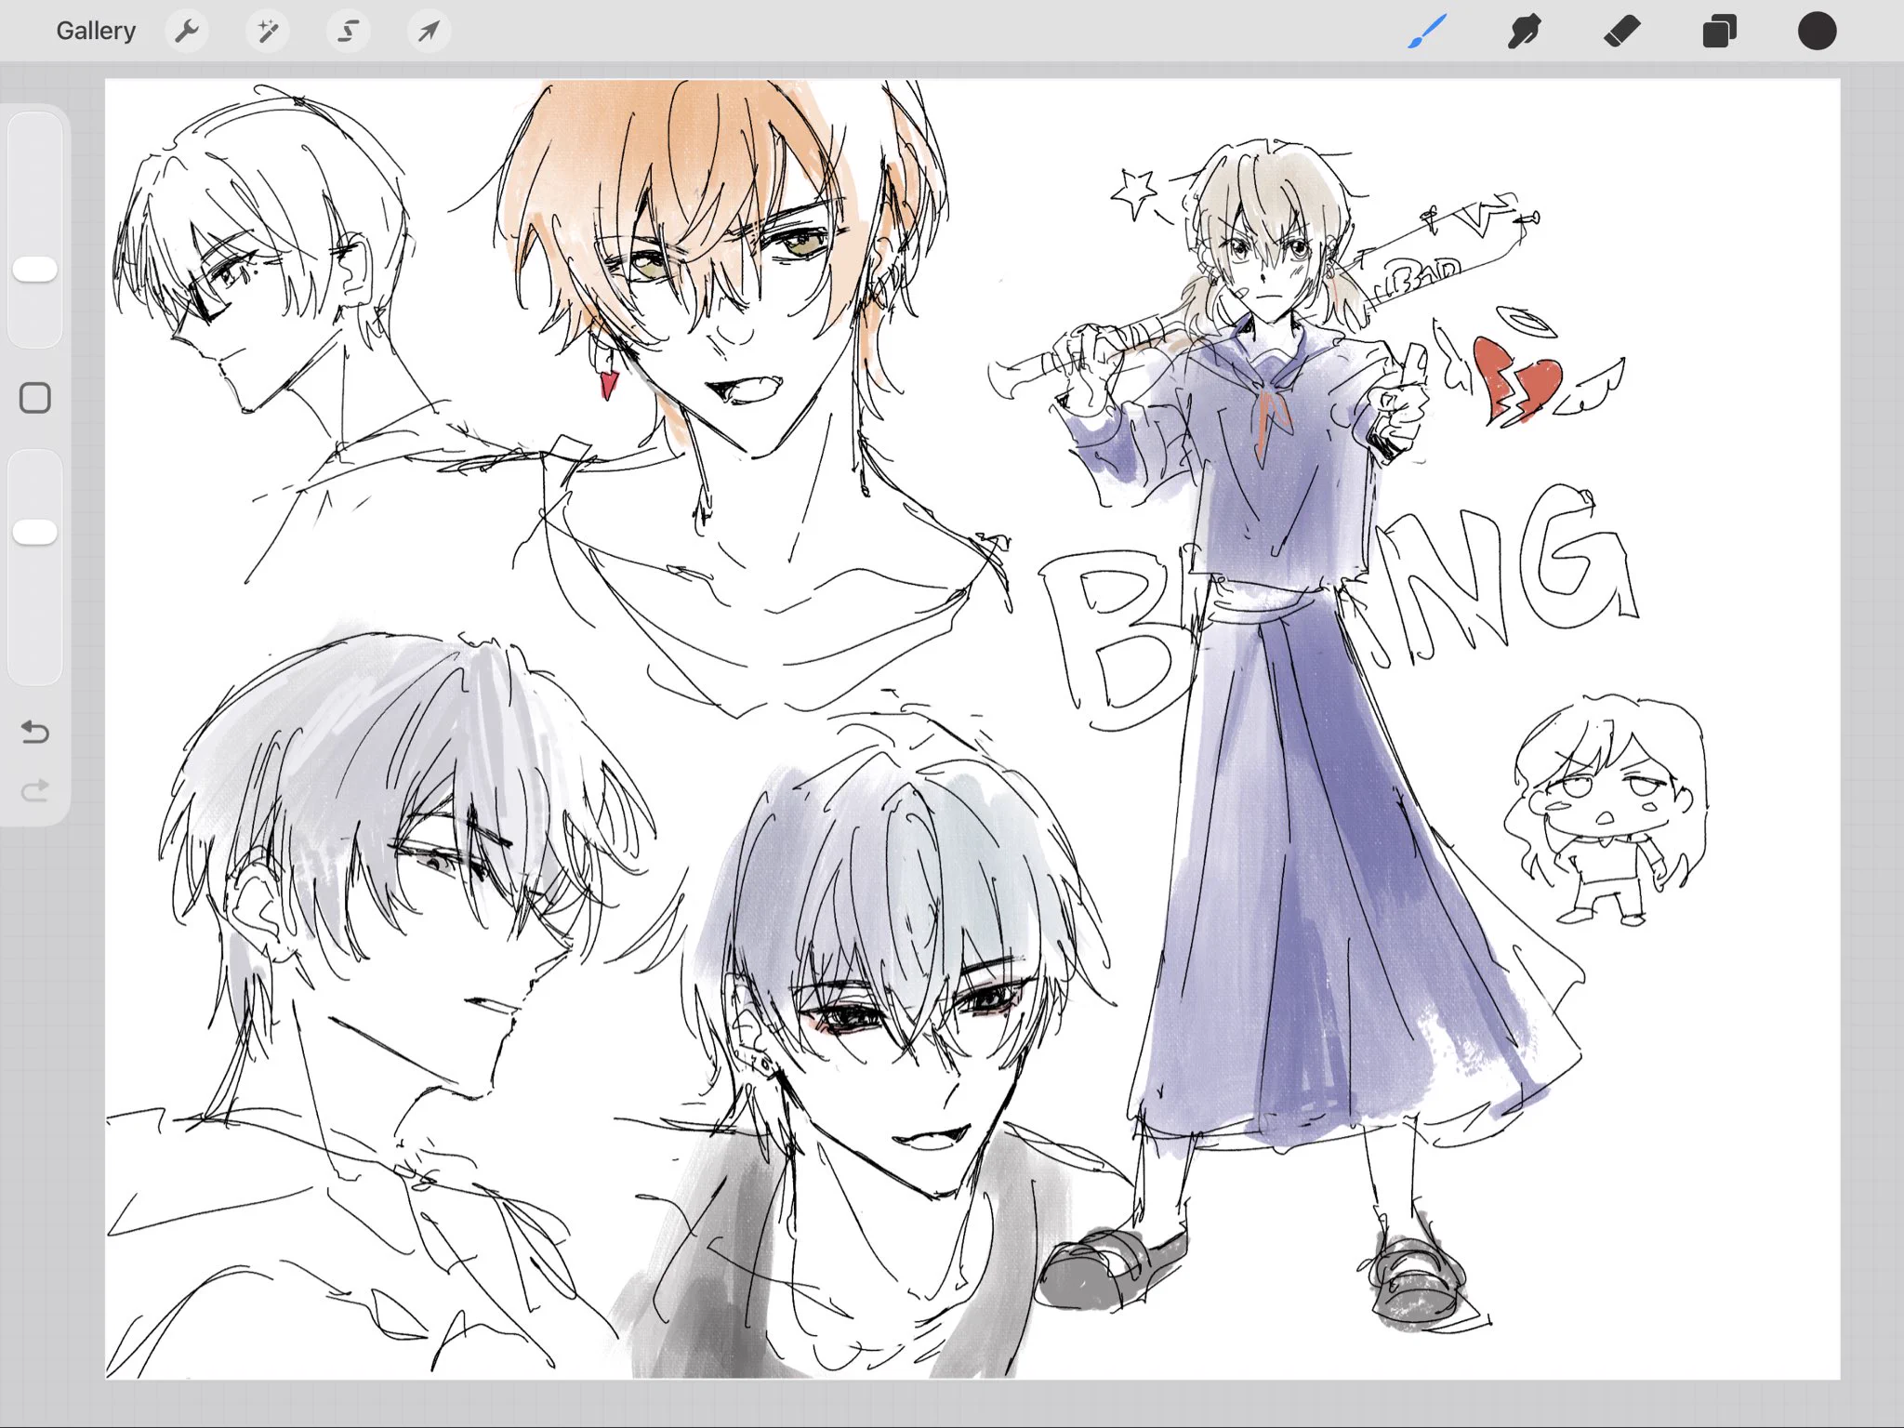This screenshot has width=1904, height=1428.
Task: Activate the Transform arrow tool
Action: (x=429, y=31)
